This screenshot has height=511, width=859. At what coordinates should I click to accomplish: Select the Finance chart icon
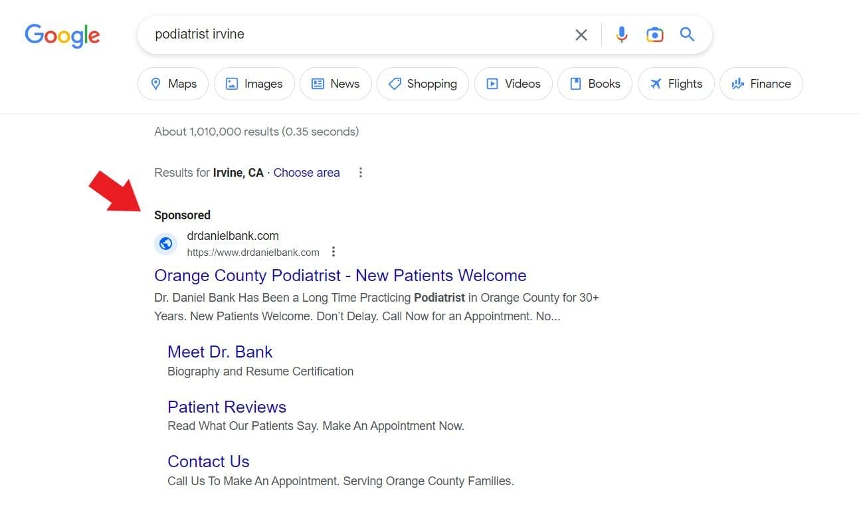tap(738, 84)
